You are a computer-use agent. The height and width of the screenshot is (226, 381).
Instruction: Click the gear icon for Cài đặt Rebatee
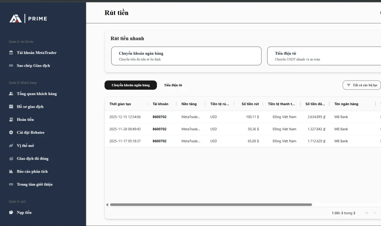(11, 133)
